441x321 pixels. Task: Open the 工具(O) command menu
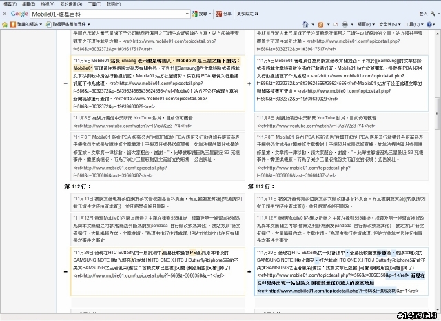coord(414,25)
